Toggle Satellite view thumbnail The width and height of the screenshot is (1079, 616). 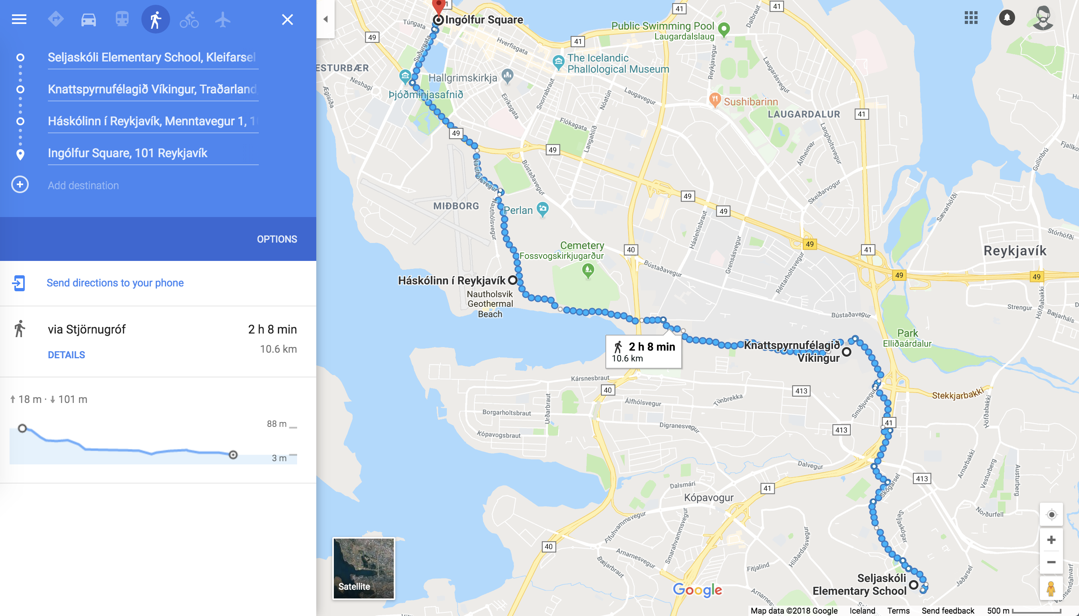[364, 568]
